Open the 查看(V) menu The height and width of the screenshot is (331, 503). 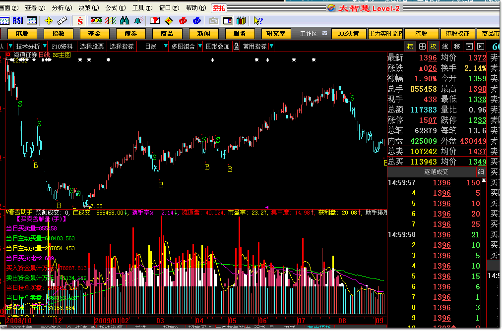35,8
